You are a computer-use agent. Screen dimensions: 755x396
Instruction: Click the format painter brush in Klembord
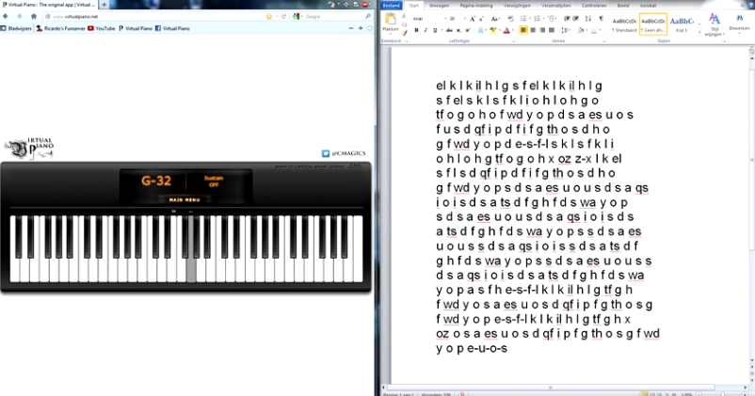(x=404, y=33)
